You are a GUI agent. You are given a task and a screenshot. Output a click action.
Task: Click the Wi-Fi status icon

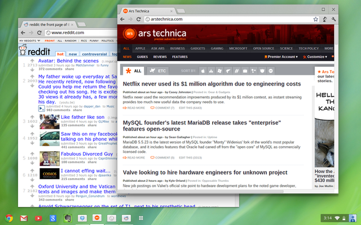pyautogui.click(x=337, y=218)
